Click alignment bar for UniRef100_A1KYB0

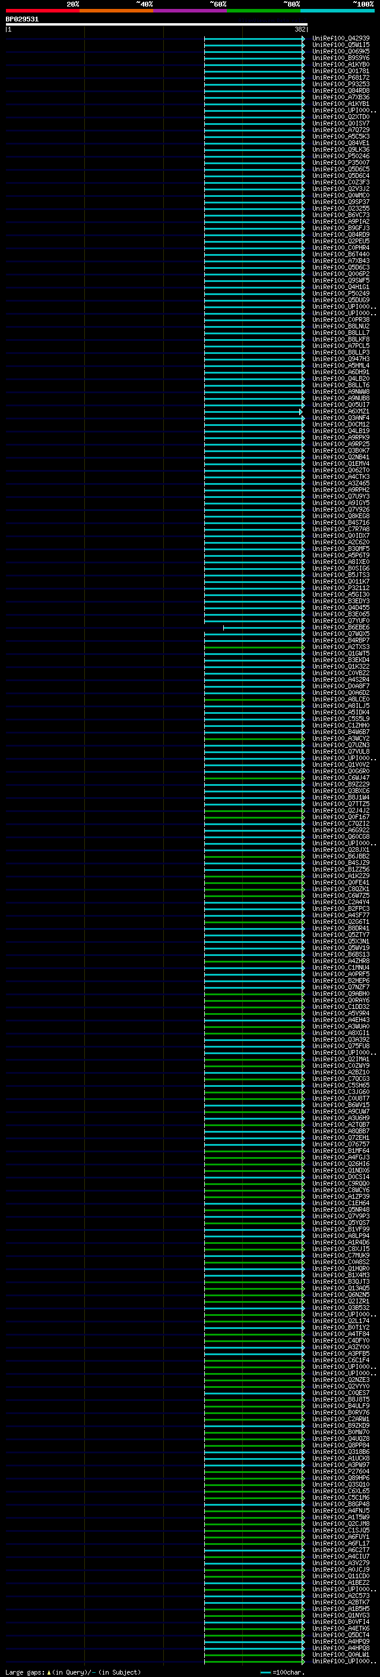(254, 65)
